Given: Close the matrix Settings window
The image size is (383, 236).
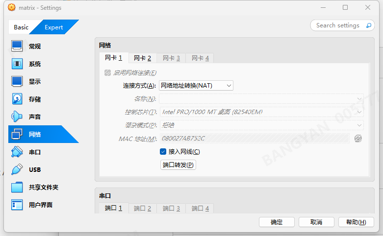Looking at the screenshot, I should point(368,7).
